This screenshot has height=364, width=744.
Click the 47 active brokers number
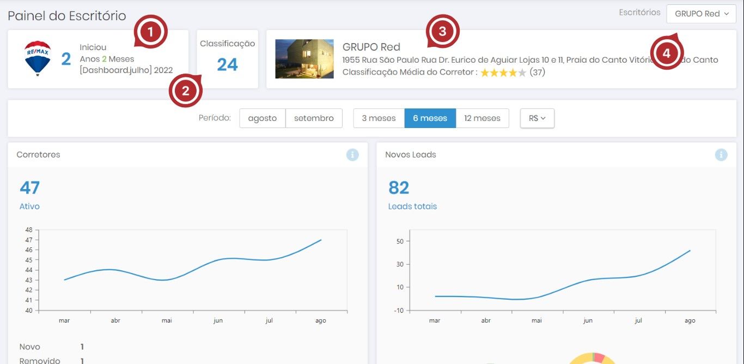tap(29, 188)
